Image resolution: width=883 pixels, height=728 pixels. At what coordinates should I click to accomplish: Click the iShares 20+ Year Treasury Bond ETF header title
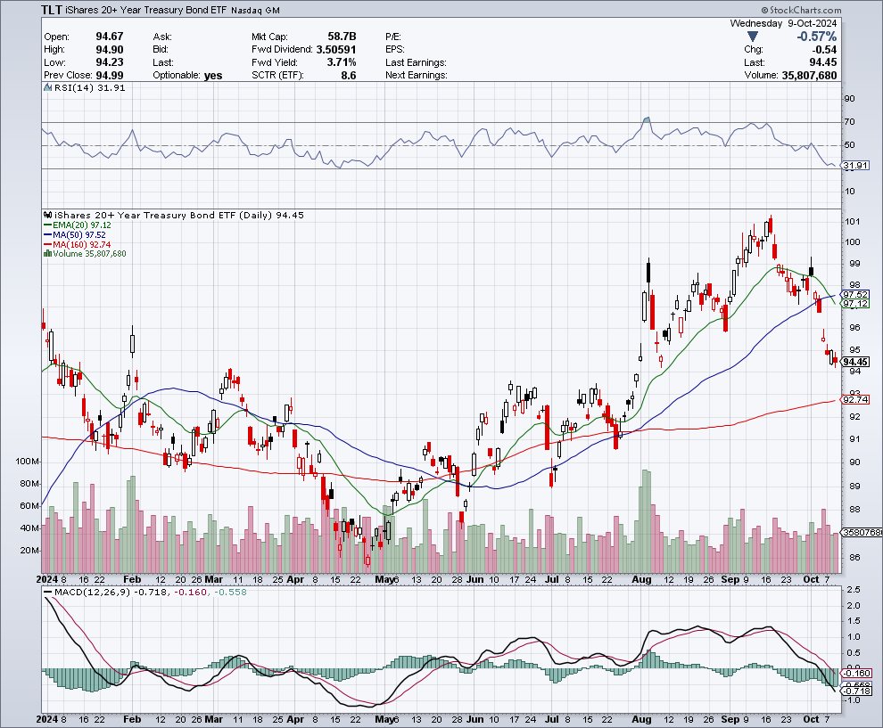146,10
